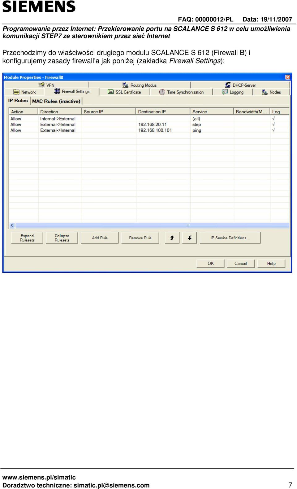Image resolution: width=297 pixels, height=489 pixels.
Task: Click the horizontal scrollbar thumb of rules table
Action: click(188, 225)
